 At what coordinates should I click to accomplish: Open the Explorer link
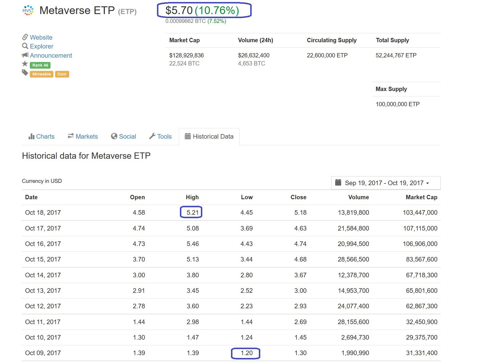click(42, 46)
